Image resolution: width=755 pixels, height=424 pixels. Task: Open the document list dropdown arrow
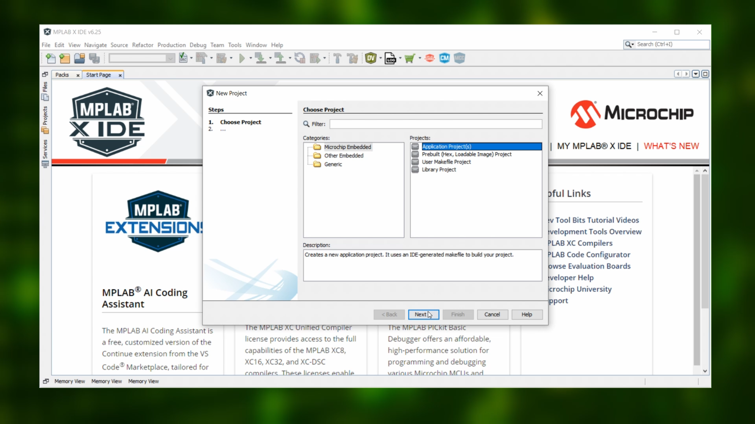(695, 74)
